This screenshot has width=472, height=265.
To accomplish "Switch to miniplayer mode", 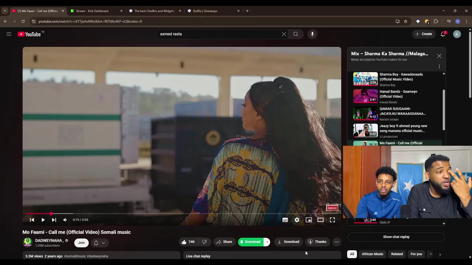I will [x=309, y=220].
